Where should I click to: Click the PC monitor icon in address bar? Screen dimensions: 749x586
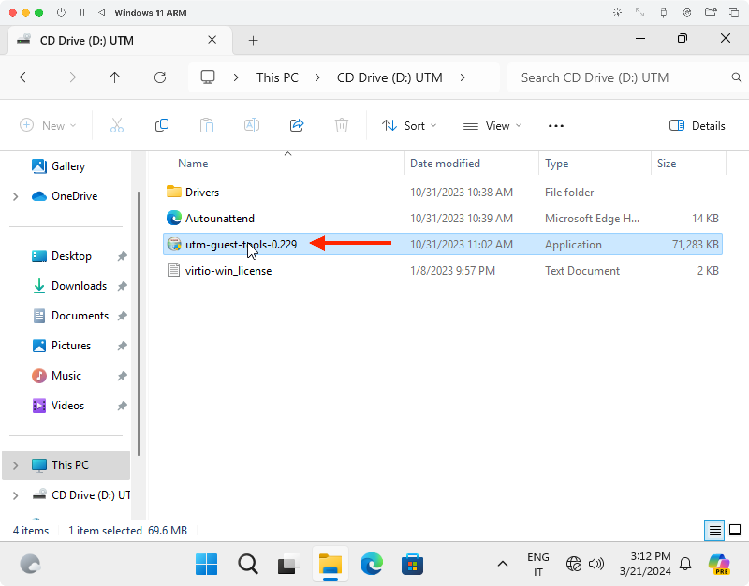tap(207, 77)
